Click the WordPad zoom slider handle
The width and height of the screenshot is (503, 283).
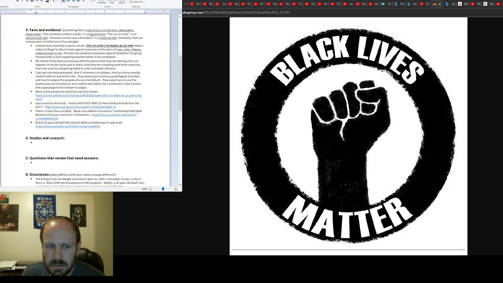pyautogui.click(x=163, y=189)
